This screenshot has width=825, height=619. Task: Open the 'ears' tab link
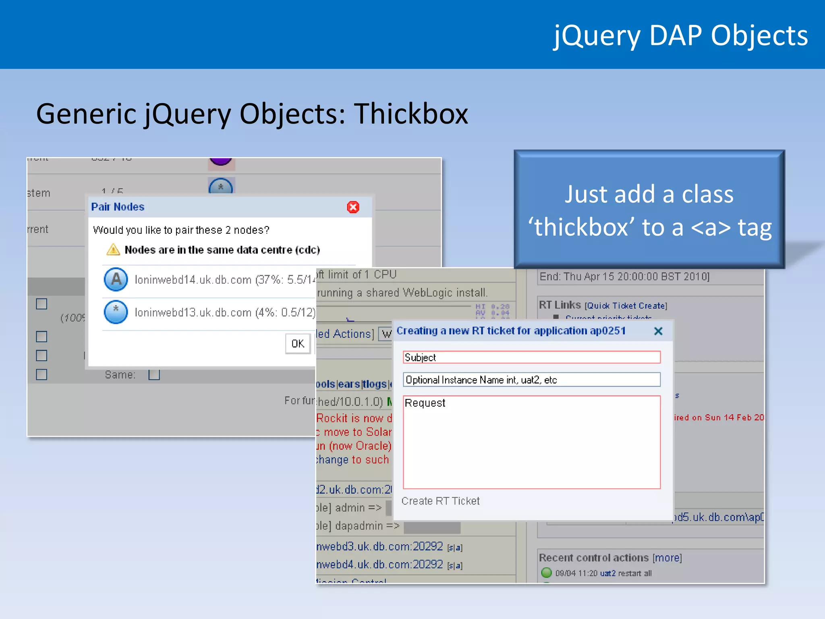click(349, 384)
